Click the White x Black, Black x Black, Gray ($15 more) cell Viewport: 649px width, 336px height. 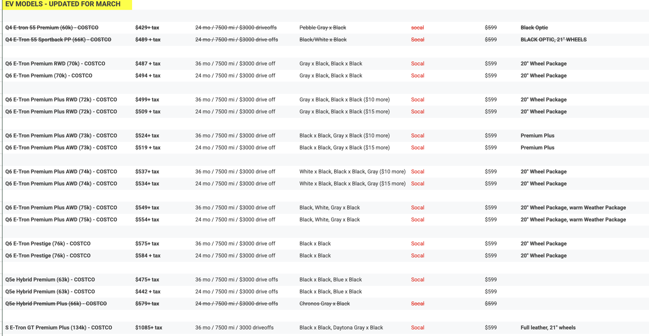point(352,184)
